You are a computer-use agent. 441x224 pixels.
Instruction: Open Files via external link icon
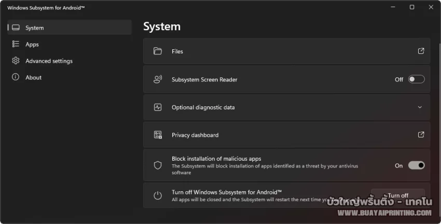421,51
